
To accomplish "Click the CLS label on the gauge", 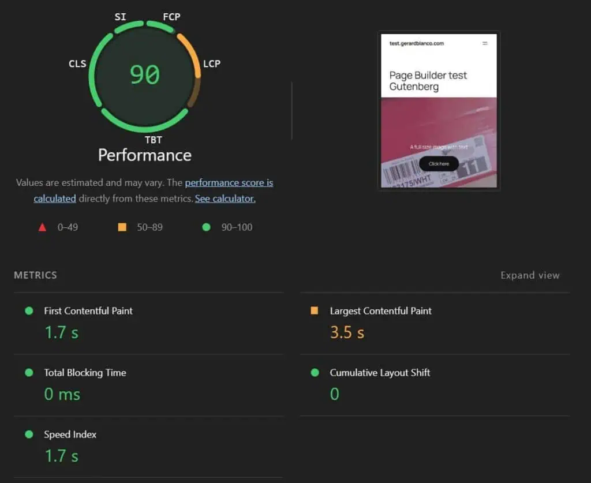I will (x=77, y=63).
